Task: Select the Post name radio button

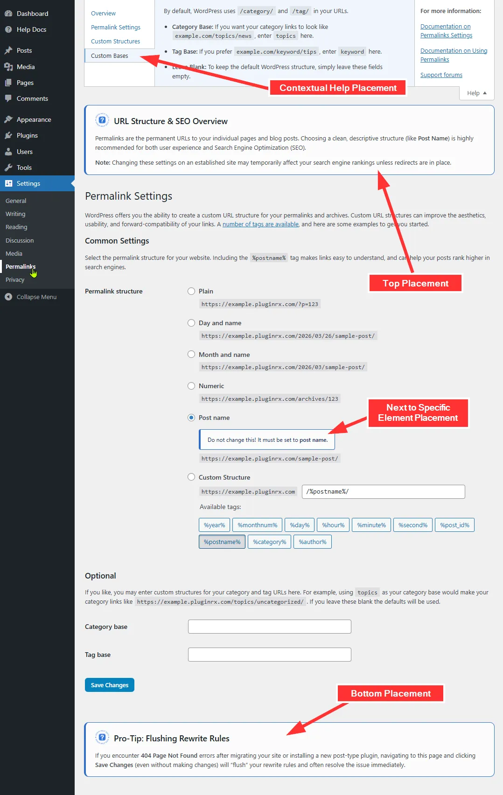Action: pyautogui.click(x=191, y=418)
